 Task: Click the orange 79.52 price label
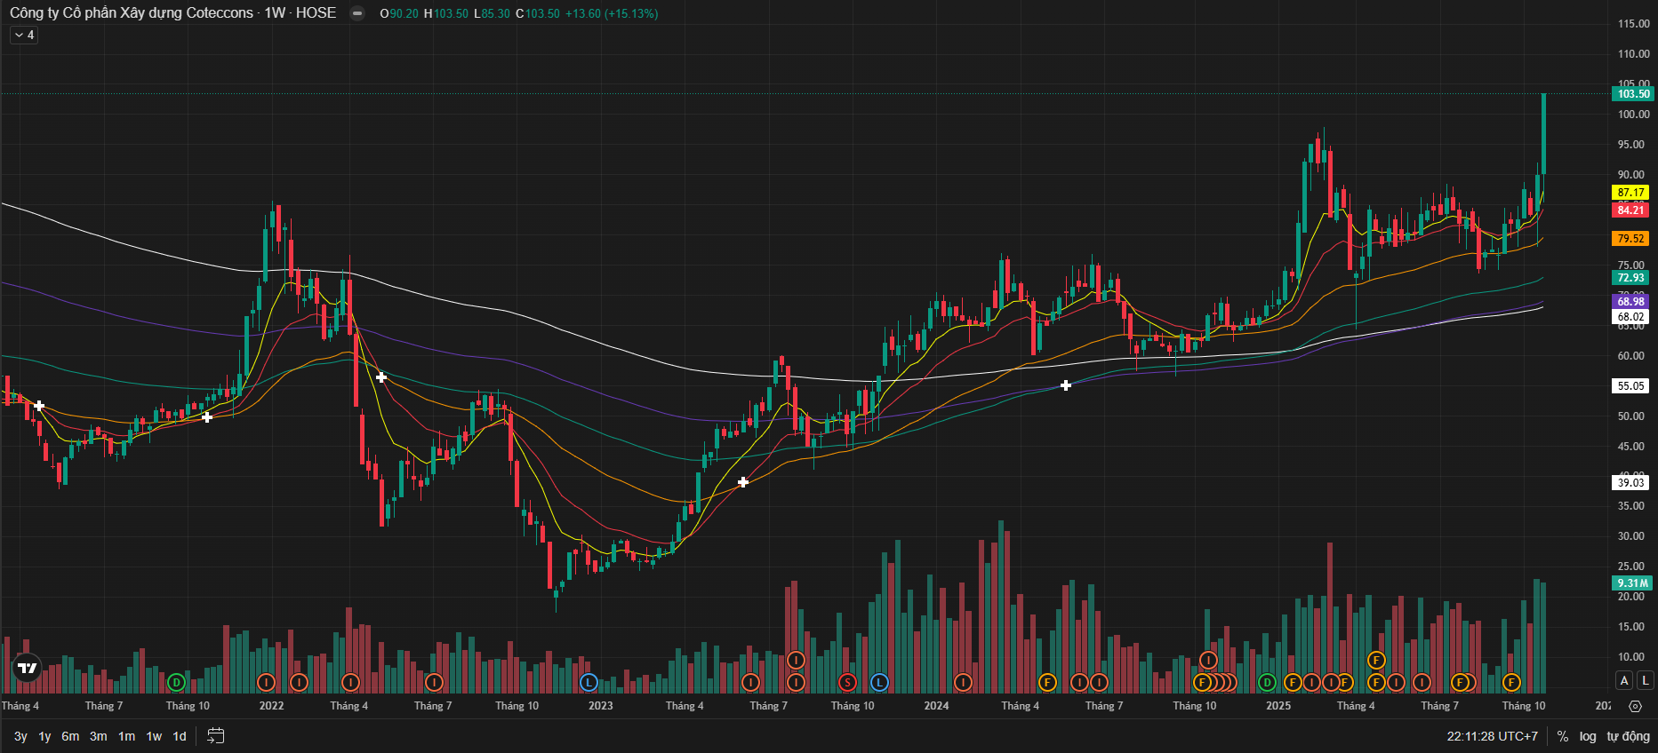(x=1630, y=239)
